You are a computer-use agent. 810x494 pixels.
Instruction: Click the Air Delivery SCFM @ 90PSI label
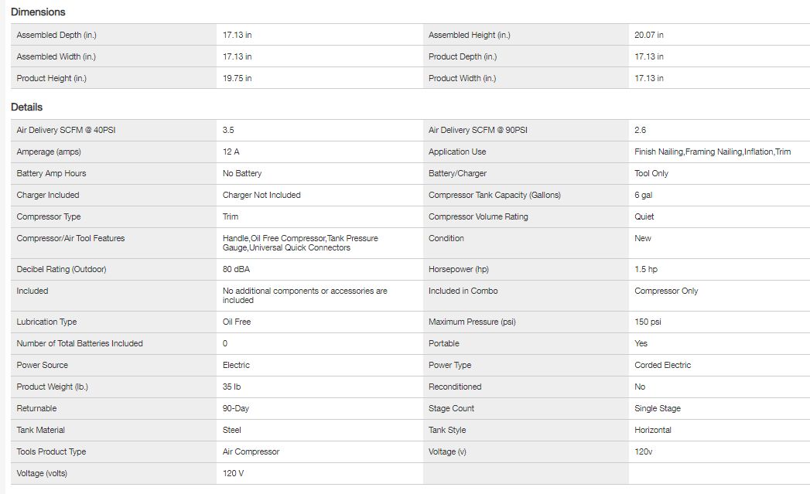[478, 130]
